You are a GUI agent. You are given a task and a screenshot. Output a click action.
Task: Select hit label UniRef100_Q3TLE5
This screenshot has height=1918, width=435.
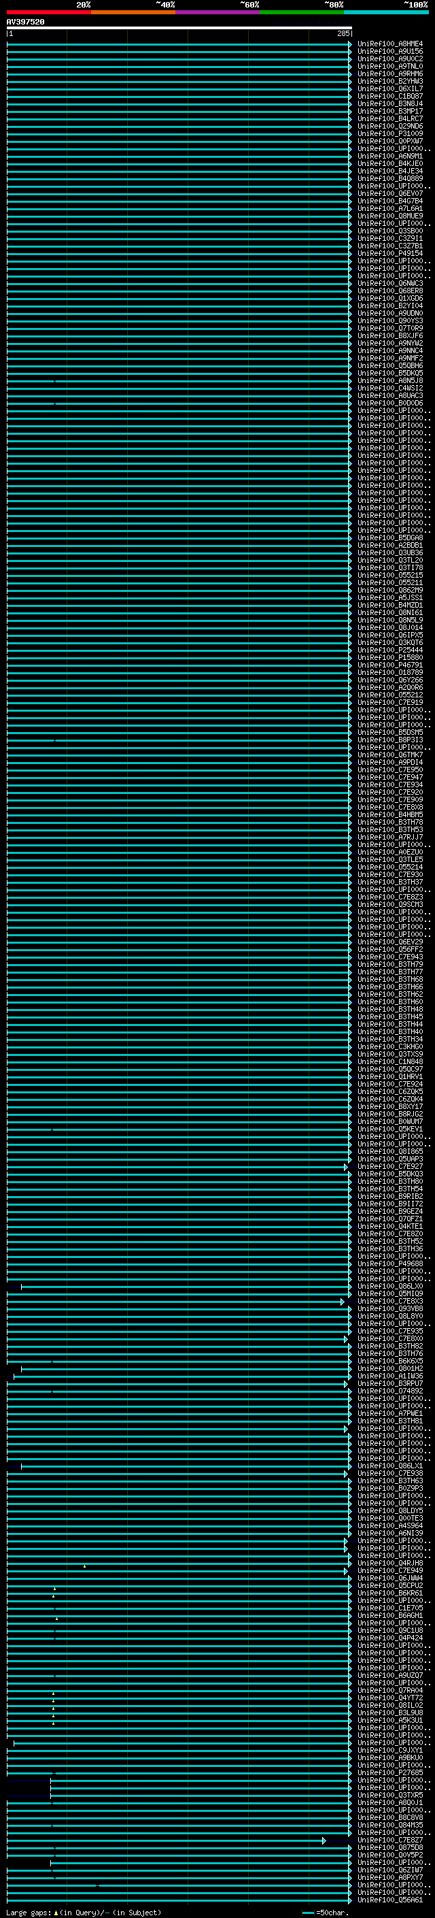tap(390, 859)
